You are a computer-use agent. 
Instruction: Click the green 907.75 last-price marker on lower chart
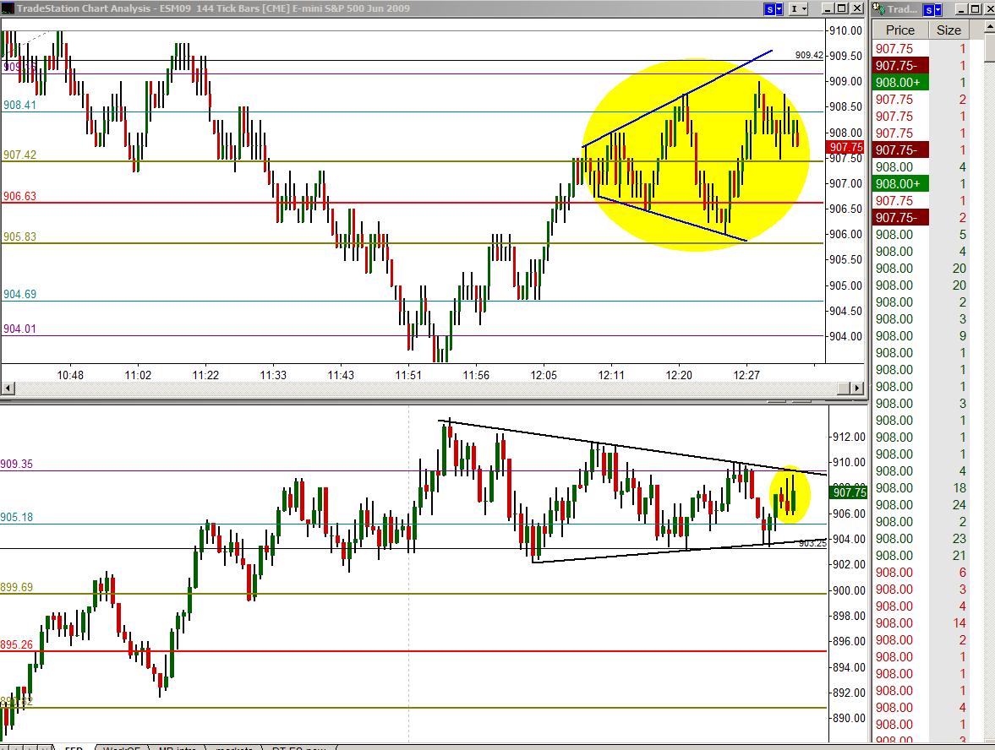pyautogui.click(x=849, y=492)
